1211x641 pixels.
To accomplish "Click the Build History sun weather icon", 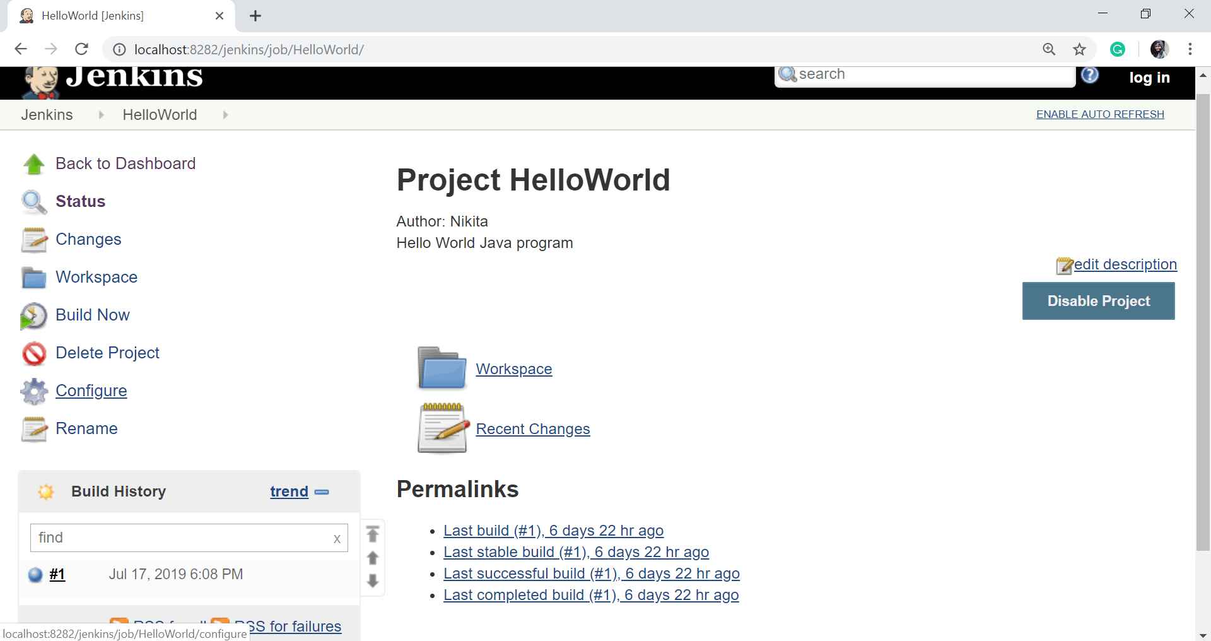I will pyautogui.click(x=45, y=491).
